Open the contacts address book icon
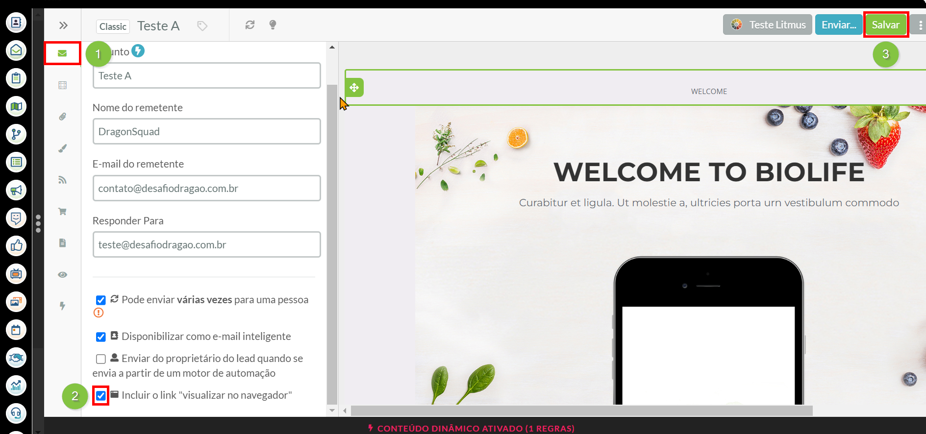The image size is (926, 434). pos(16,23)
